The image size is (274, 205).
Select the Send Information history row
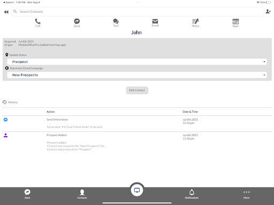(137, 123)
